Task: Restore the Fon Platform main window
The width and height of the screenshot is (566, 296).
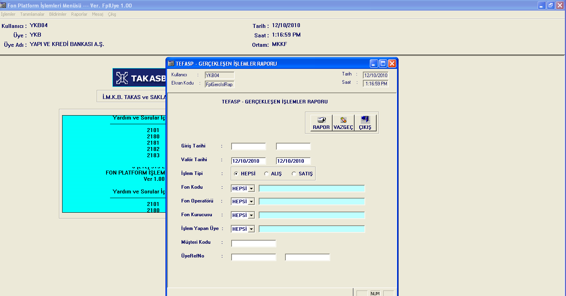Action: [551, 5]
